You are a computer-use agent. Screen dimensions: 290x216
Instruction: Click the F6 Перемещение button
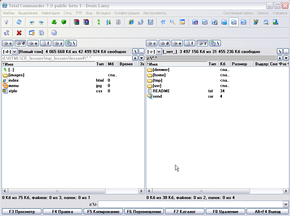(144, 212)
